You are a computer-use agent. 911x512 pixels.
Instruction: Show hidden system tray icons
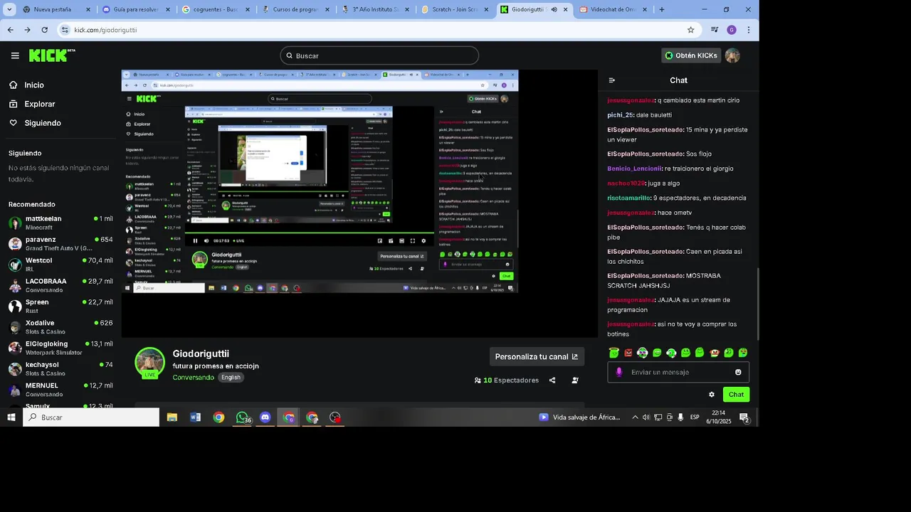coord(635,417)
